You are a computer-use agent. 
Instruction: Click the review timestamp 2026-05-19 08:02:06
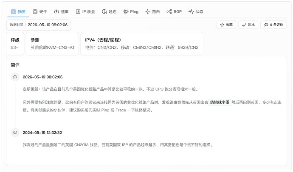(42, 77)
